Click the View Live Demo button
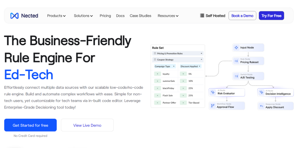The width and height of the screenshot is (296, 148). 87,125
